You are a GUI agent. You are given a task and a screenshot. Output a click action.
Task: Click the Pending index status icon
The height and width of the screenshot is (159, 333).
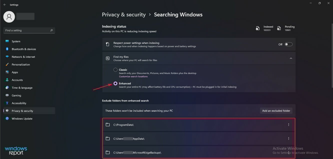[279, 28]
